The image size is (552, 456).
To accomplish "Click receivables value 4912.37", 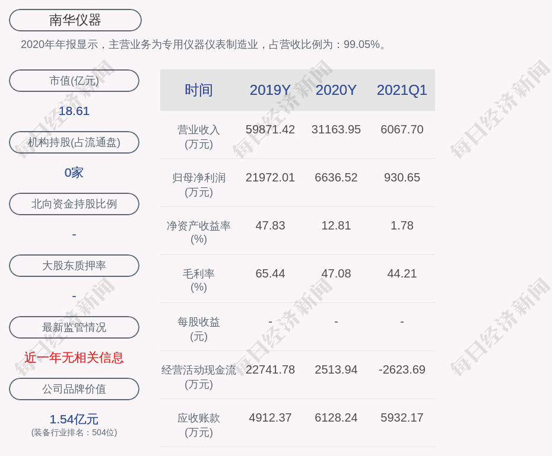I will (270, 417).
